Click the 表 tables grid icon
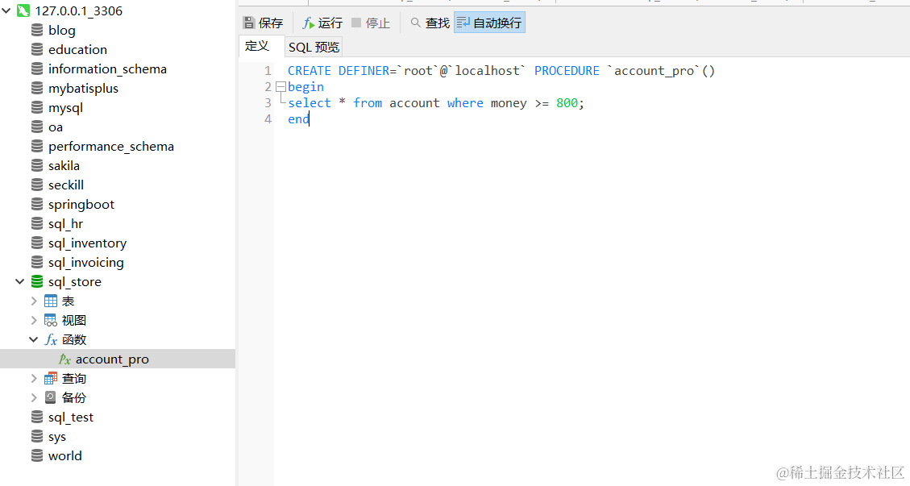This screenshot has height=486, width=910. pyautogui.click(x=51, y=301)
